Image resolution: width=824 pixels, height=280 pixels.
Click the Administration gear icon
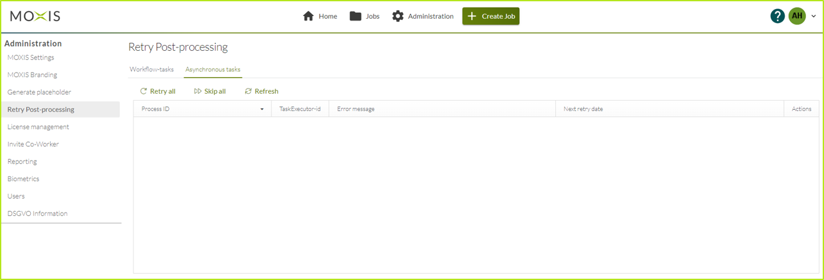398,16
